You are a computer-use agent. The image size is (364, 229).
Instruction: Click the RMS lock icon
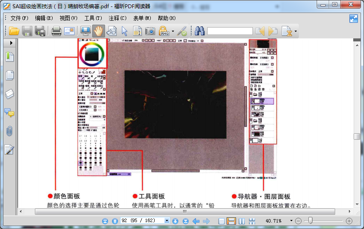[x=164, y=31]
